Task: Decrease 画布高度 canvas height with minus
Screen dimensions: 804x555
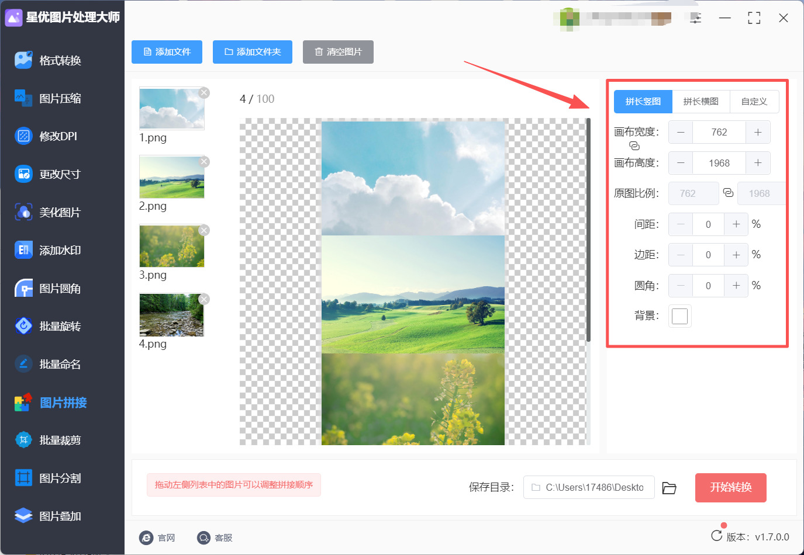Action: pos(681,163)
